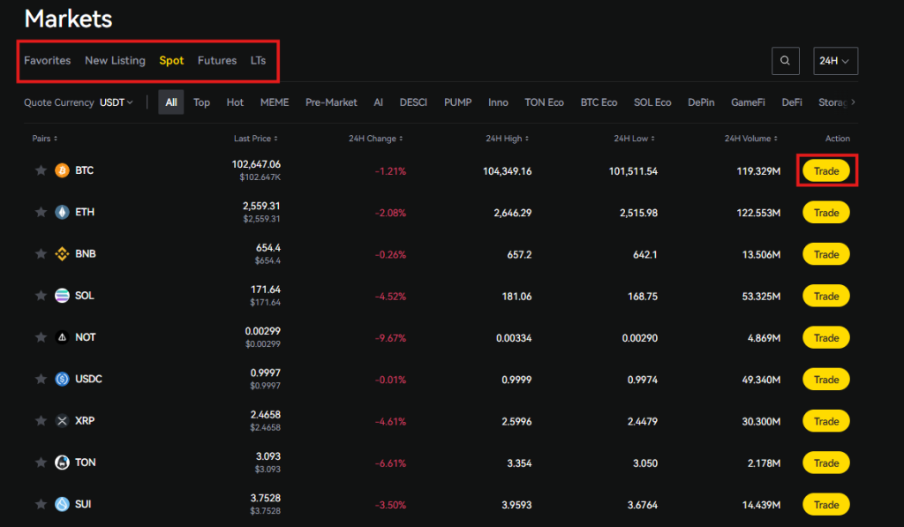Switch to the Futures tab
Screen dimensions: 904x527
216,60
